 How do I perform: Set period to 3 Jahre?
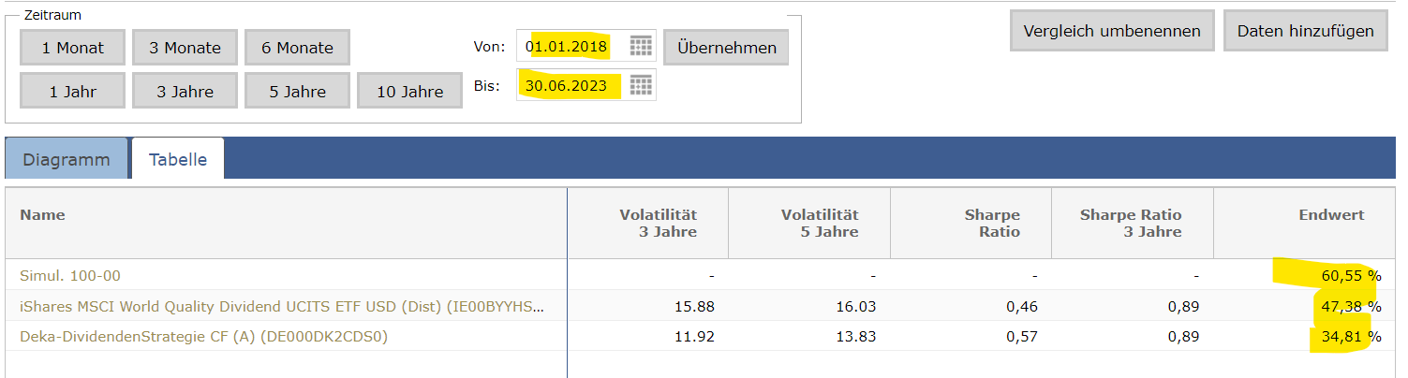click(x=185, y=92)
